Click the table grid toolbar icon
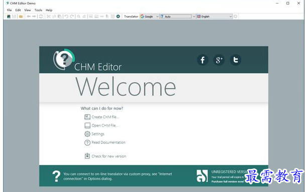Image resolution: width=307 pixels, height=192 pixels. click(113, 17)
